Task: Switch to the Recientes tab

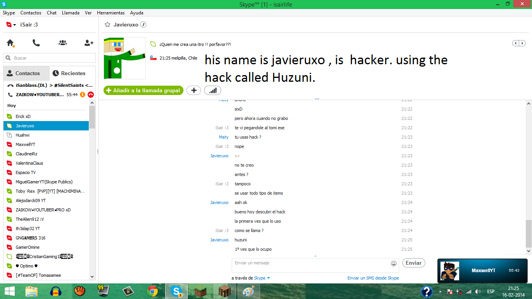Action: (x=72, y=73)
